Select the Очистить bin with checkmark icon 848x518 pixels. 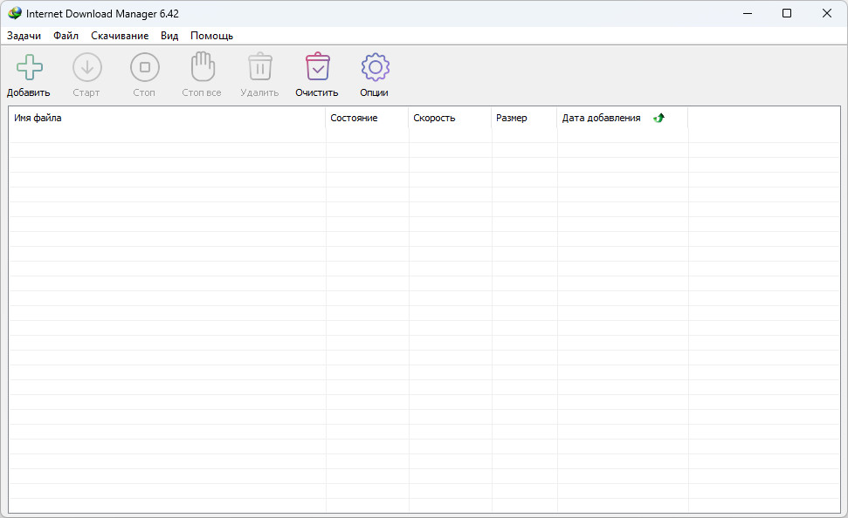317,67
